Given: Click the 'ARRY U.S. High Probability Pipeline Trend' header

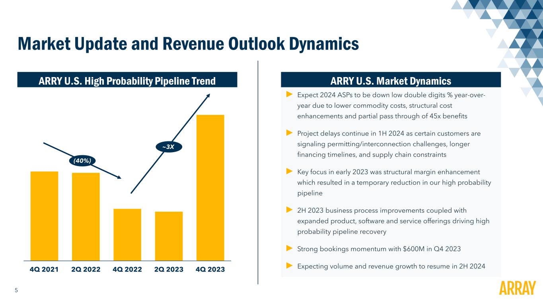Looking at the screenshot, I should click(127, 81).
